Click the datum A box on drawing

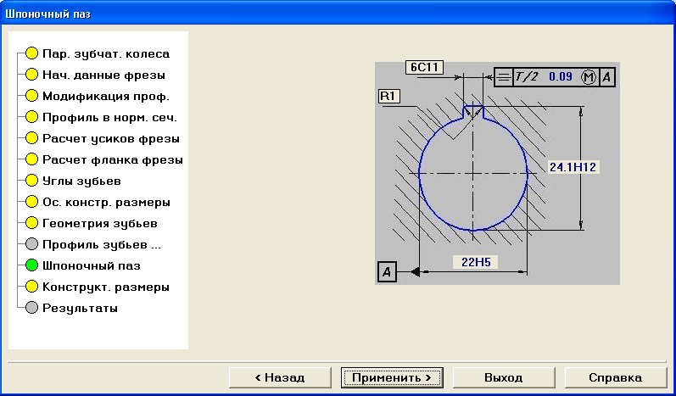(x=387, y=272)
